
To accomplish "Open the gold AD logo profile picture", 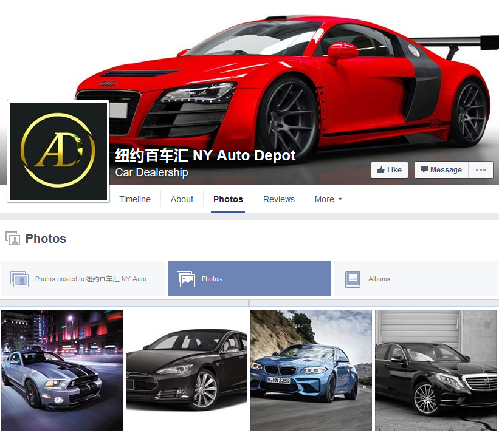I will [58, 151].
